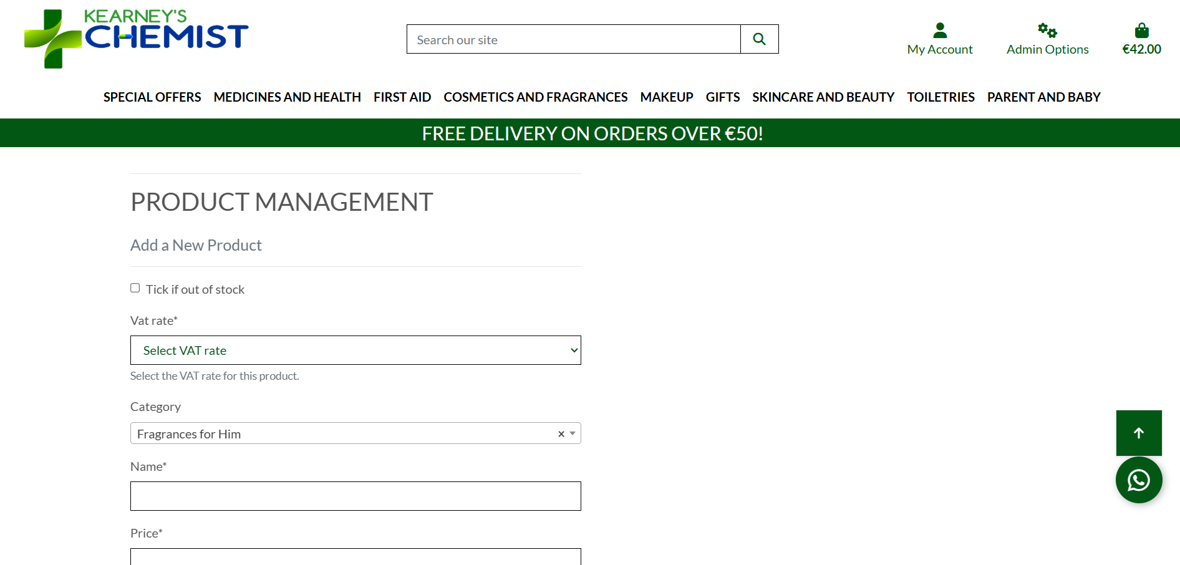1180x565 pixels.
Task: Expand the Category dropdown arrow
Action: 573,433
